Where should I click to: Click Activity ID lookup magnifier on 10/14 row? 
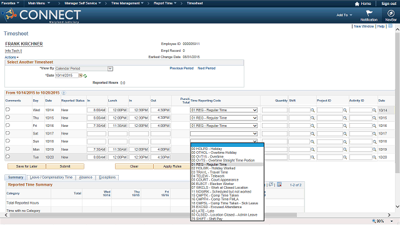pos(374,110)
